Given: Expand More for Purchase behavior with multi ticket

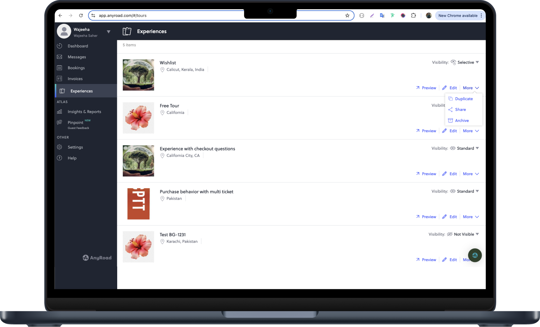Looking at the screenshot, I should pos(471,217).
